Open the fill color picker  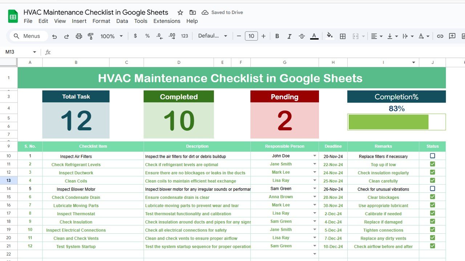coord(330,36)
